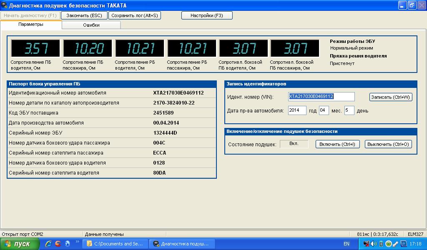Click Записать (Ctrl+W) to write VIN
The height and width of the screenshot is (250, 427).
click(x=391, y=97)
